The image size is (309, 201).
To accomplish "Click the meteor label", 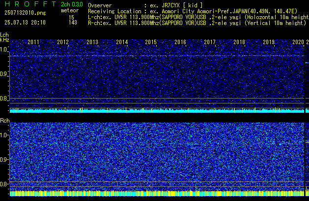I will pos(70,10).
